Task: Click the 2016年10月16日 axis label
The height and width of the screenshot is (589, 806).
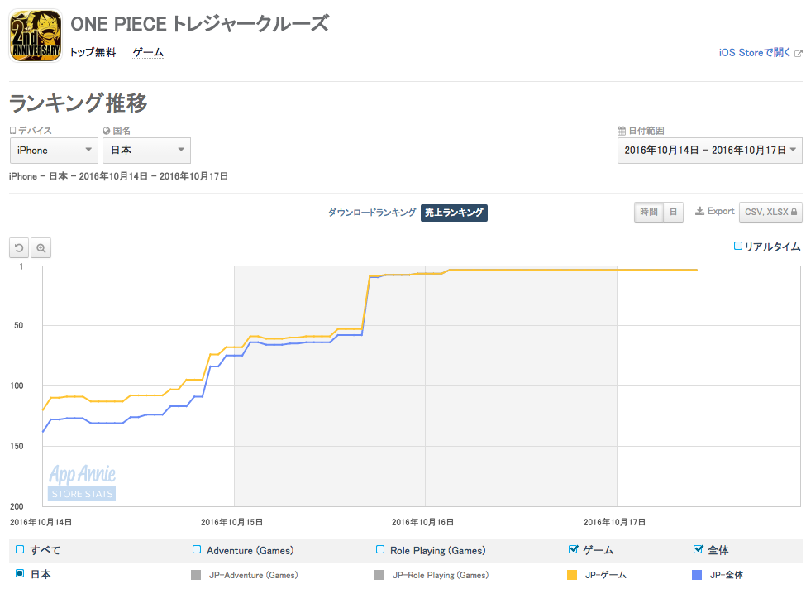Action: 423,522
